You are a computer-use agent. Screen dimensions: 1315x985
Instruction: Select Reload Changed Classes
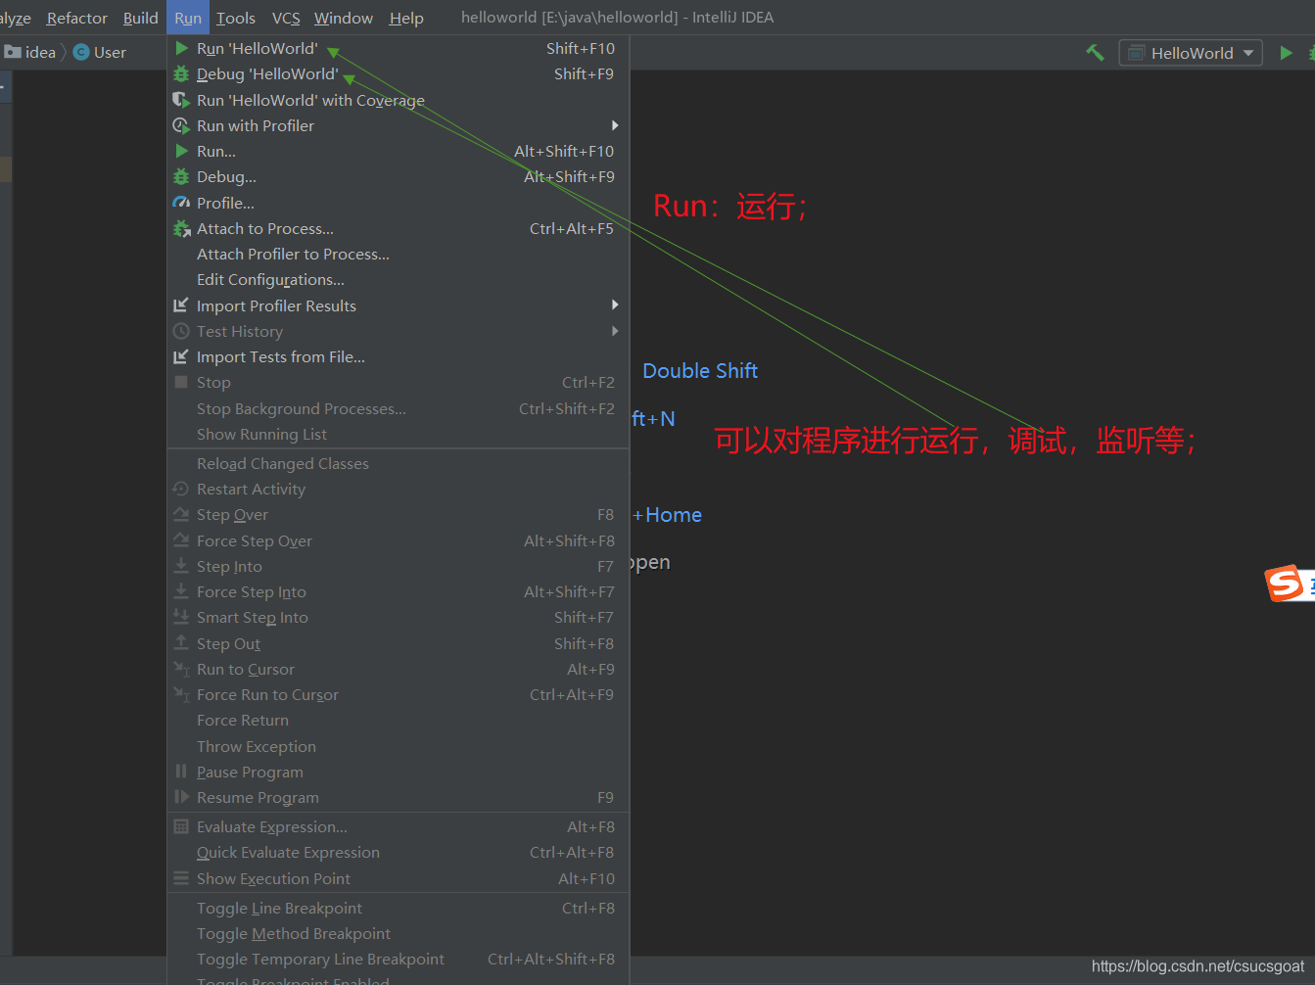(399, 463)
